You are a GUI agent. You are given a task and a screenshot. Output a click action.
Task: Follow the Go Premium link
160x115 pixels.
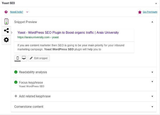pos(150,12)
